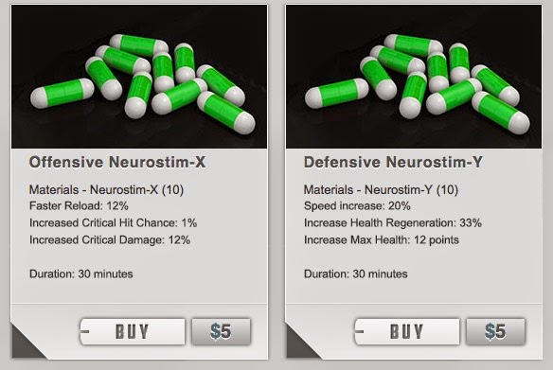The height and width of the screenshot is (370, 553).
Task: Click the Speed increase: 20% stat
Action: 357,205
